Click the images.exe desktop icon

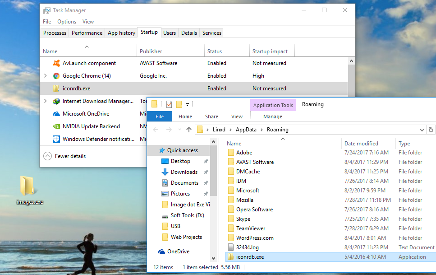[28, 186]
